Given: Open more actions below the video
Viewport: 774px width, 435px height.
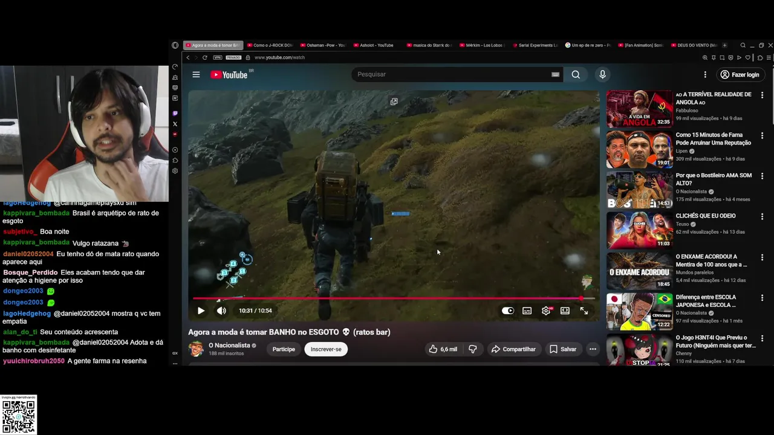Looking at the screenshot, I should (x=593, y=349).
